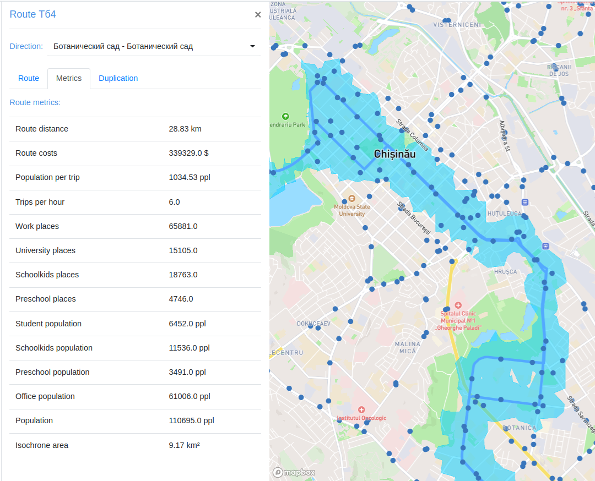Click the HUȚULEUCA district label

coord(504,214)
